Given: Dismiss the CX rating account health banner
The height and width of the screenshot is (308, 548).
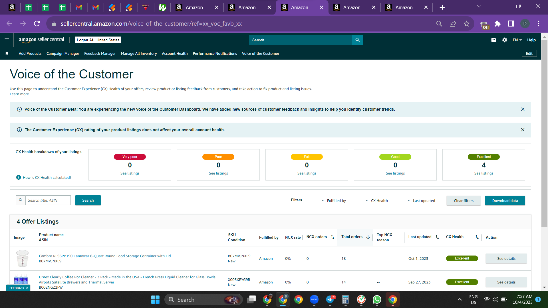Looking at the screenshot, I should [523, 130].
